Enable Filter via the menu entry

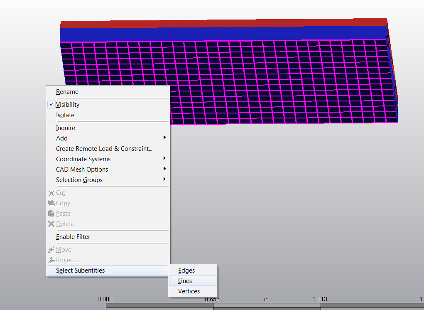[73, 236]
